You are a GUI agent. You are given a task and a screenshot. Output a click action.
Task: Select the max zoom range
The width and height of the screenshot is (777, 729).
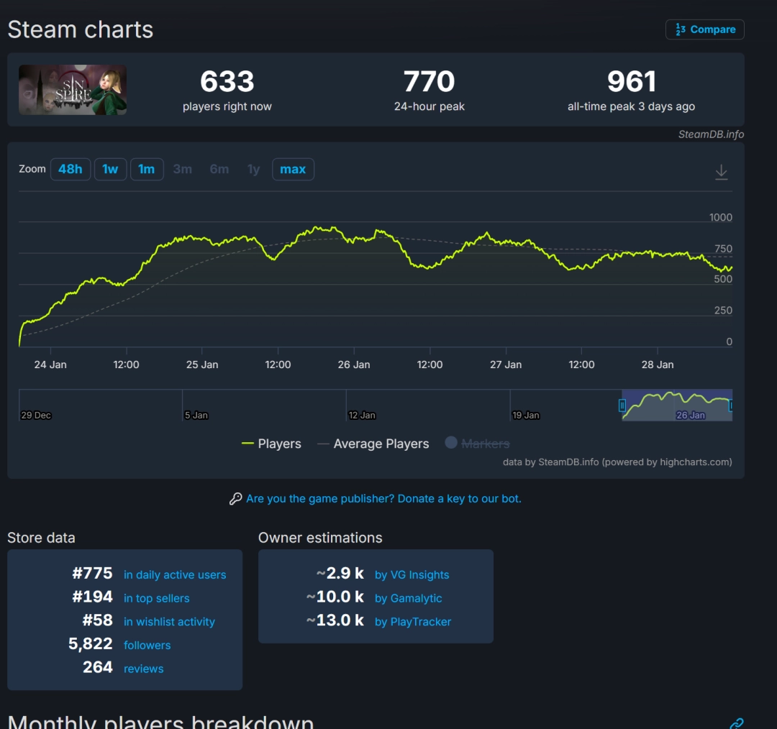[x=293, y=169]
